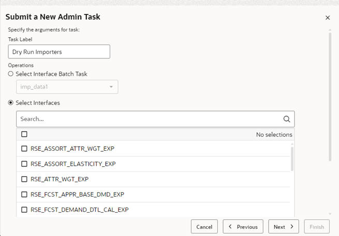The height and width of the screenshot is (236, 339).
Task: Go back with the Previous button
Action: pyautogui.click(x=243, y=227)
